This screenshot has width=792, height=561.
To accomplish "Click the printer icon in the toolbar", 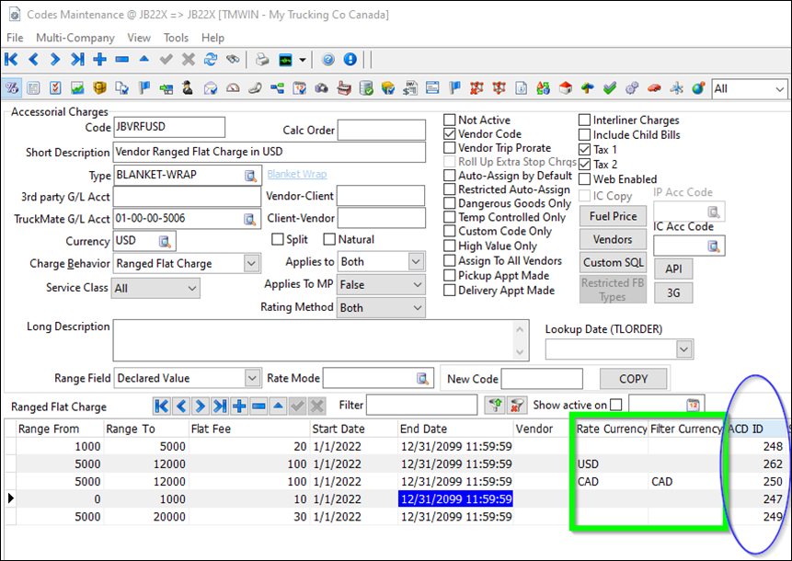I will (261, 60).
